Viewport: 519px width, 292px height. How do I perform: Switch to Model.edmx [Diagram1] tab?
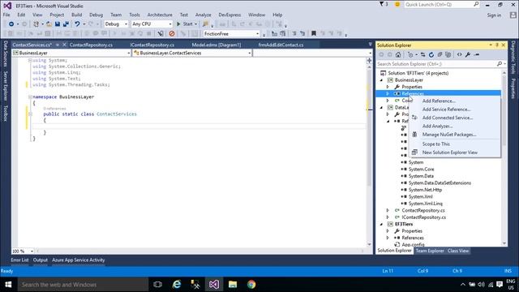217,45
